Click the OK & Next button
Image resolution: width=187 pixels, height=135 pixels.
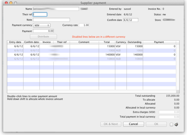tap(110, 124)
